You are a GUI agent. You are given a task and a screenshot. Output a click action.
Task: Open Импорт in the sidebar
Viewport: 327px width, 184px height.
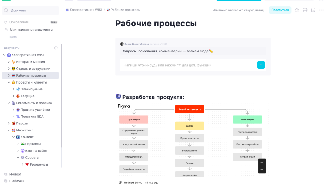(x=15, y=174)
